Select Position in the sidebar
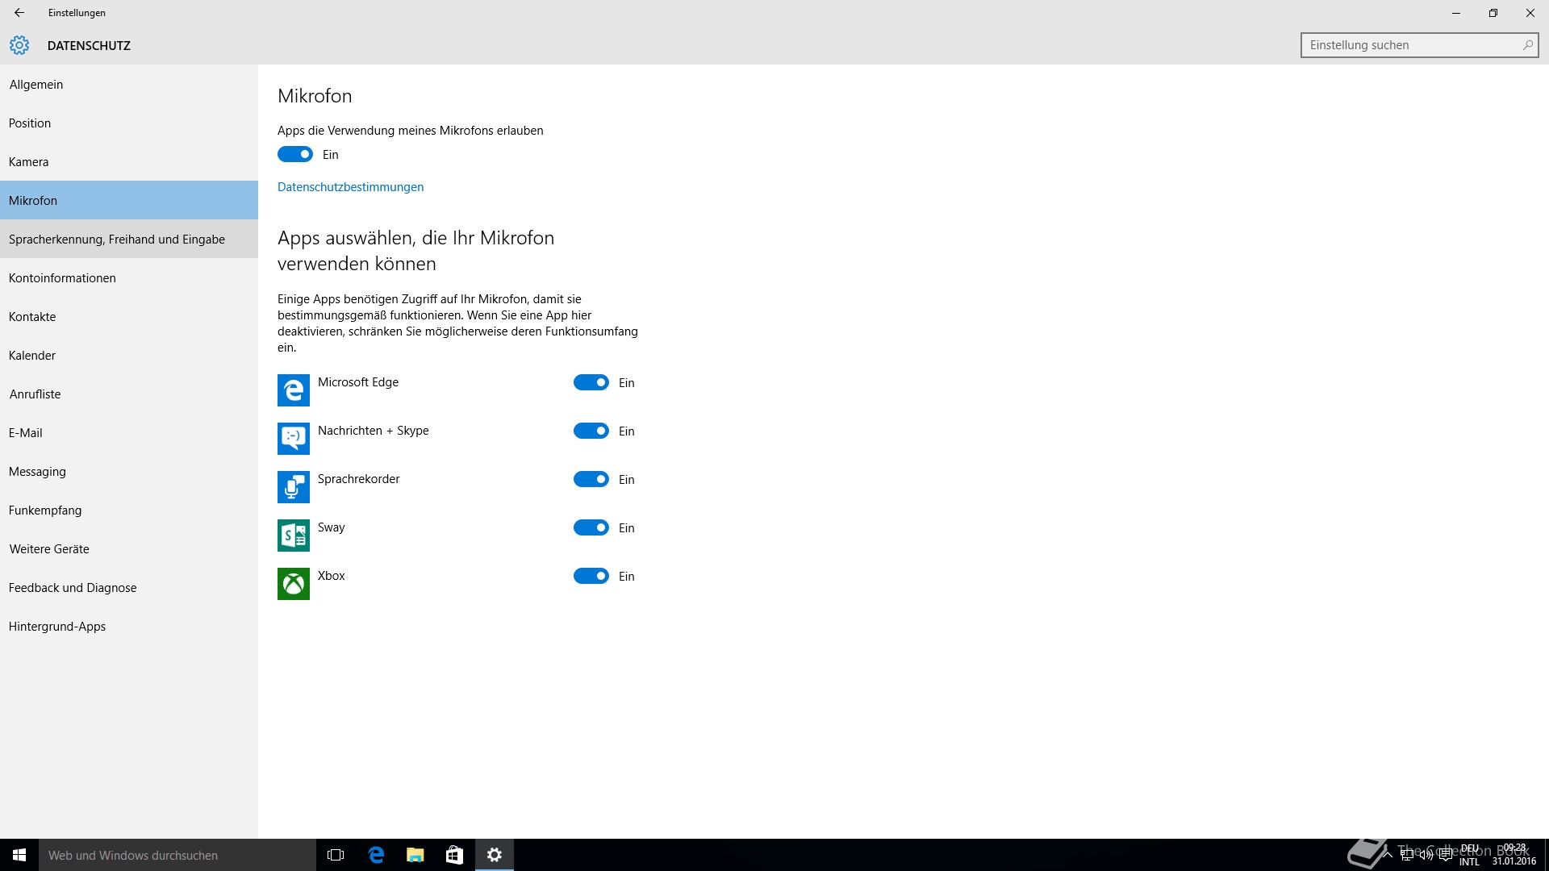The width and height of the screenshot is (1549, 871). click(129, 123)
